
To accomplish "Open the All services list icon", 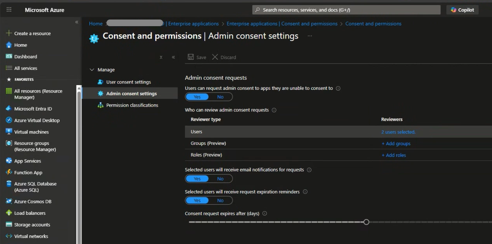I will 9,68.
